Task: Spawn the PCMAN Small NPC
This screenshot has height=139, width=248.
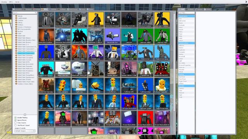Action: (112, 53)
